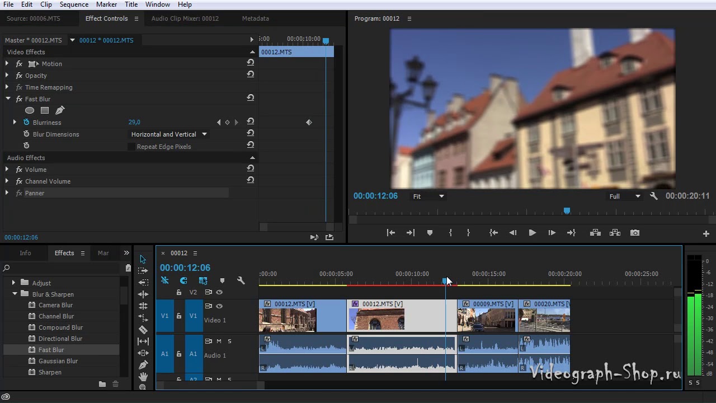Image resolution: width=716 pixels, height=403 pixels.
Task: Enable Repeat Edge Pixels checkbox
Action: point(131,147)
